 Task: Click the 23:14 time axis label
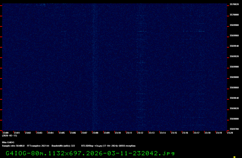163,133
